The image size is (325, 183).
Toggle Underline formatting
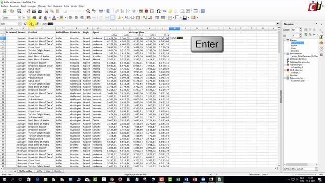tap(45, 18)
